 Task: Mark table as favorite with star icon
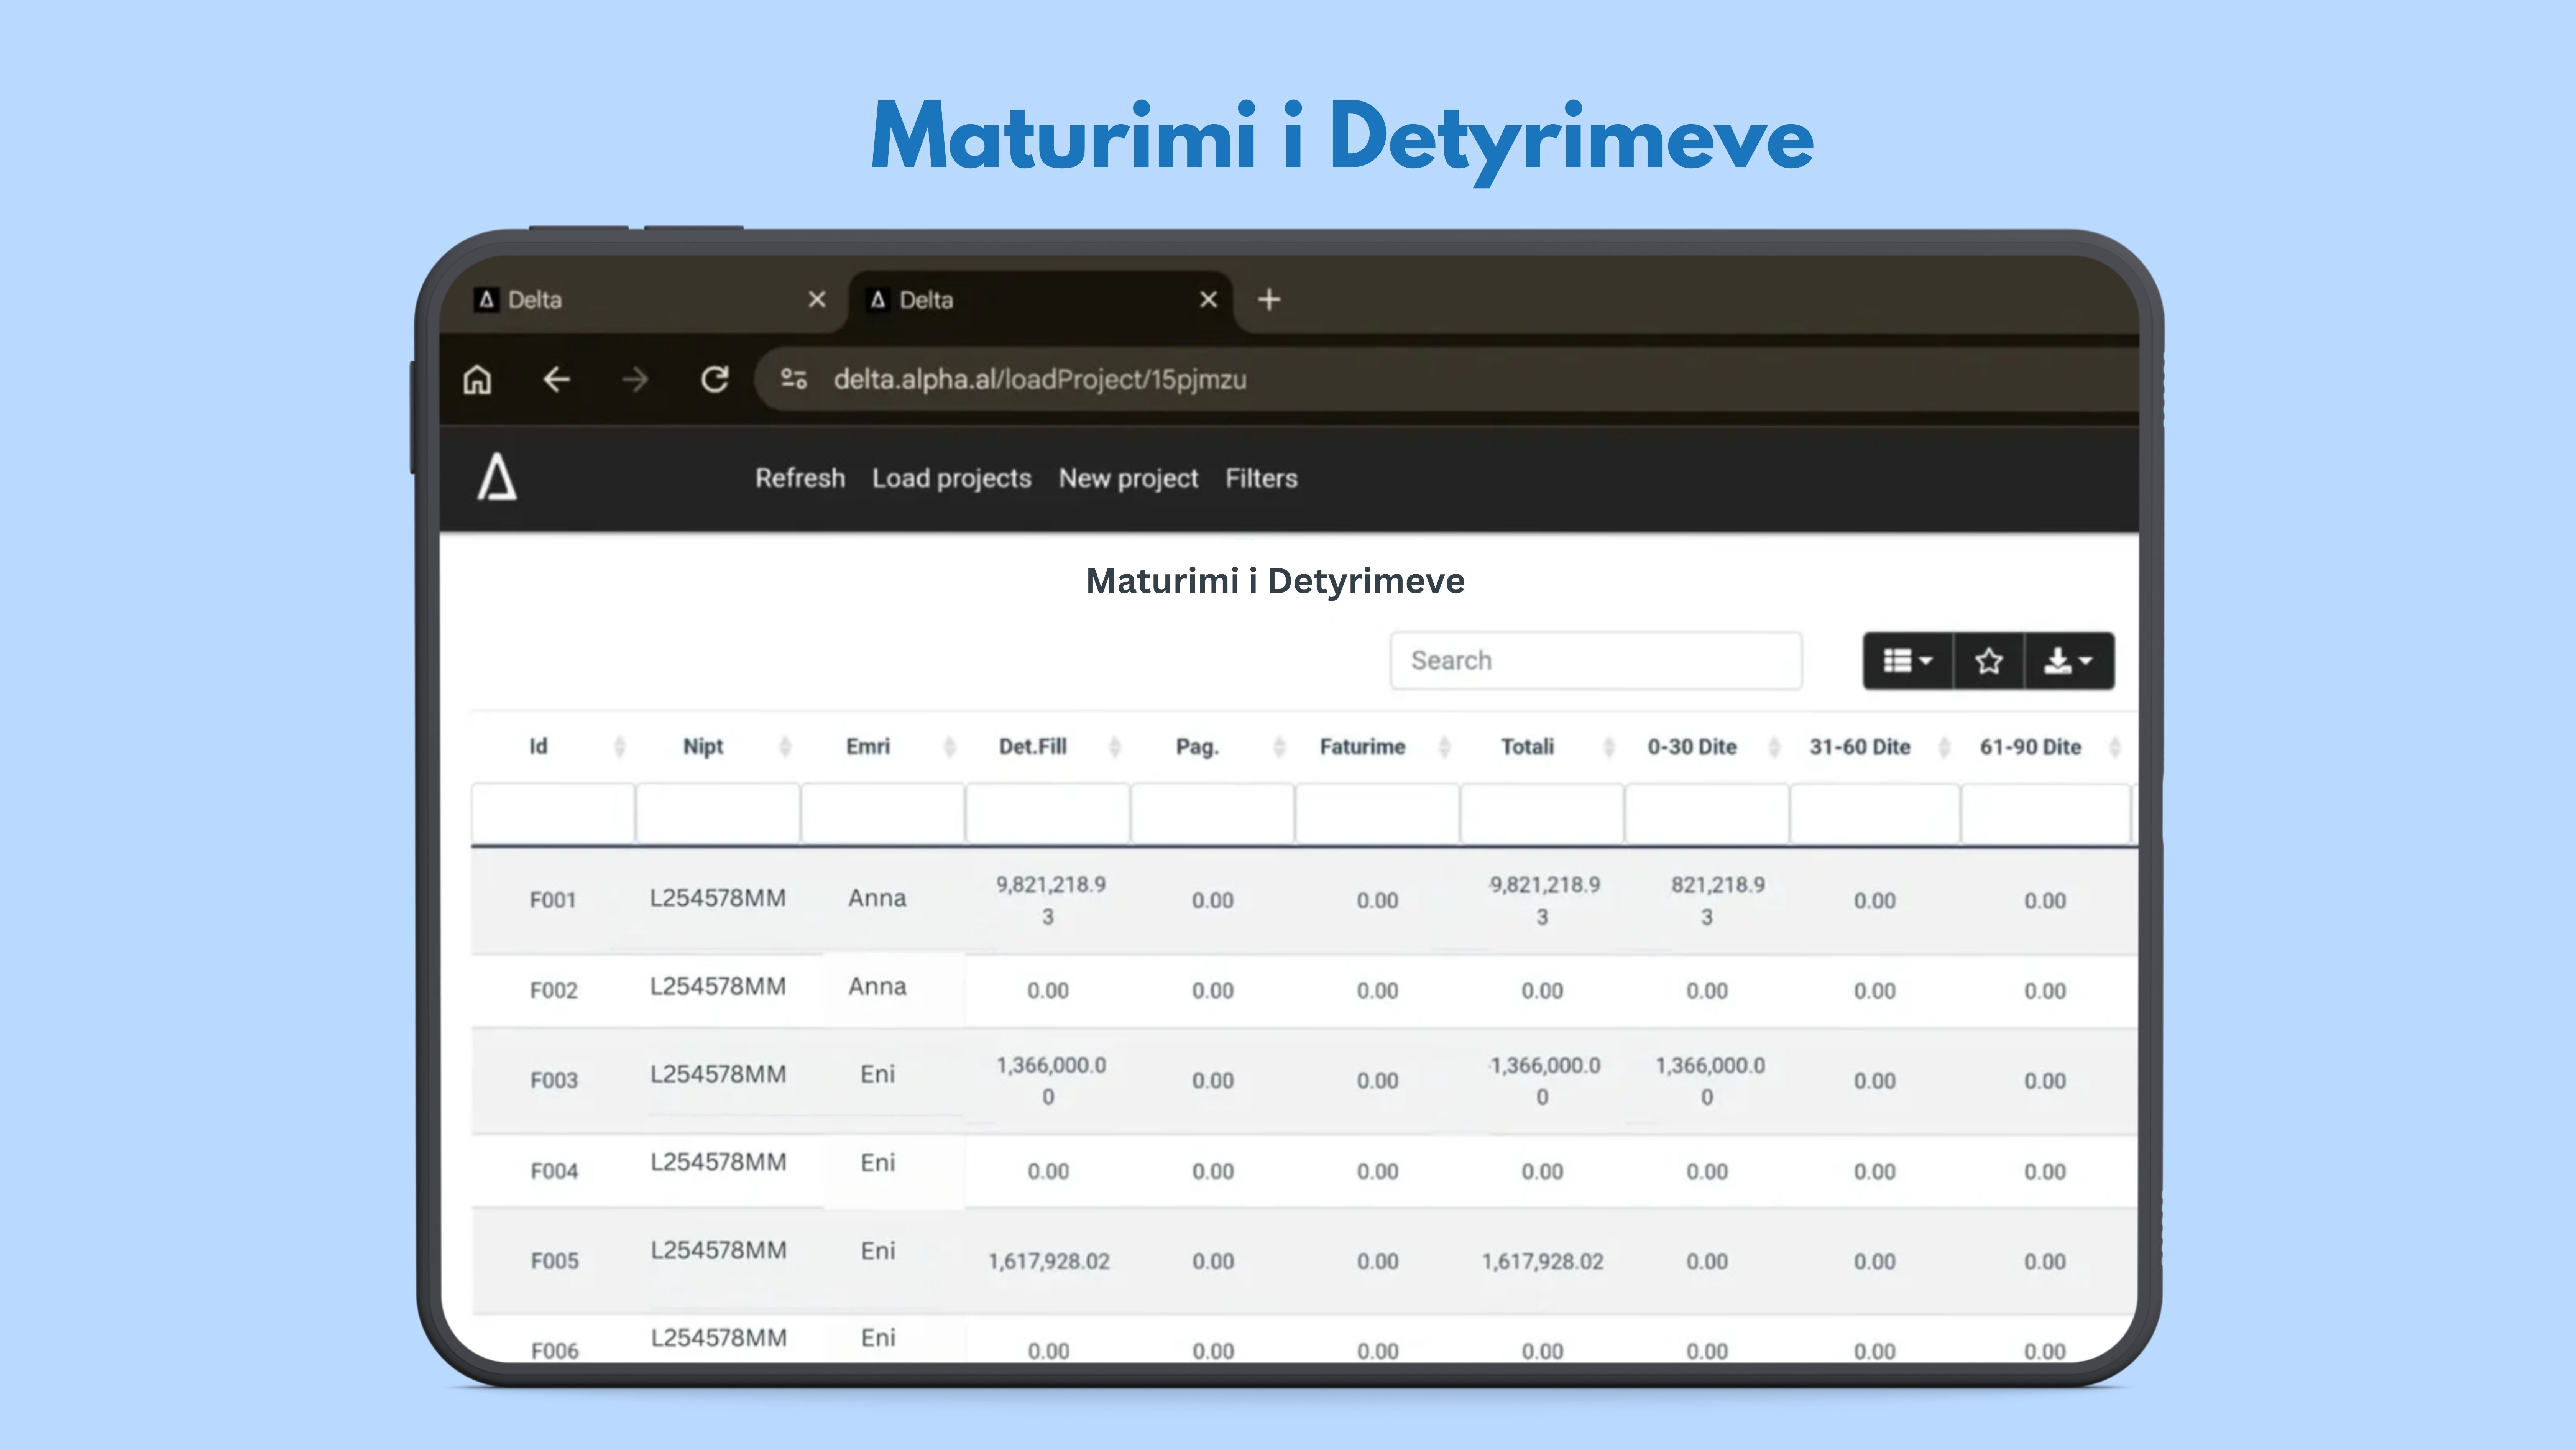click(1989, 661)
